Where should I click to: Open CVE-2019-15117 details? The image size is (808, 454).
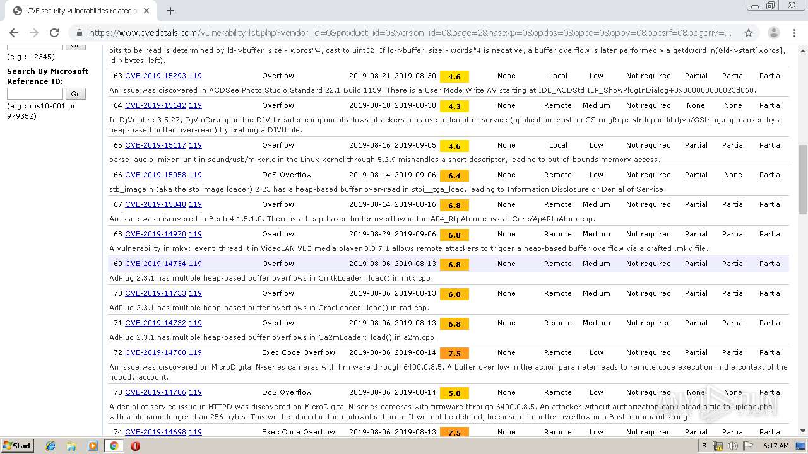[155, 145]
